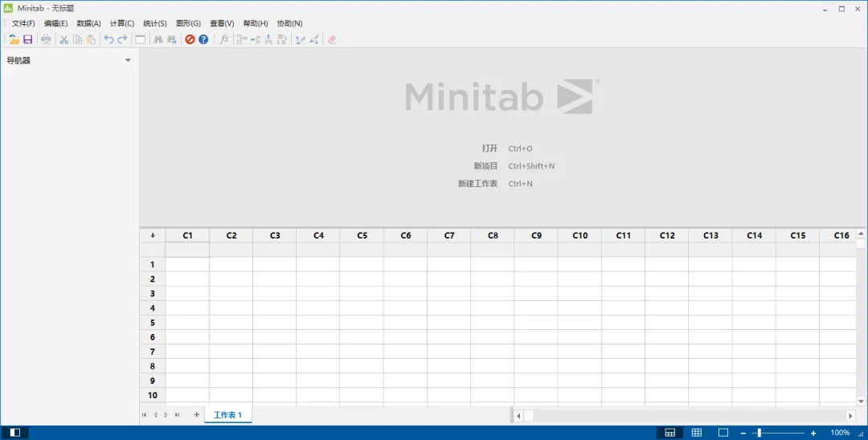Open the 查看(V) menu
868x440 pixels.
[x=222, y=23]
